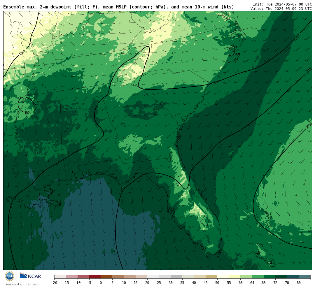Click the 25 colorbar tick label

coord(159,282)
